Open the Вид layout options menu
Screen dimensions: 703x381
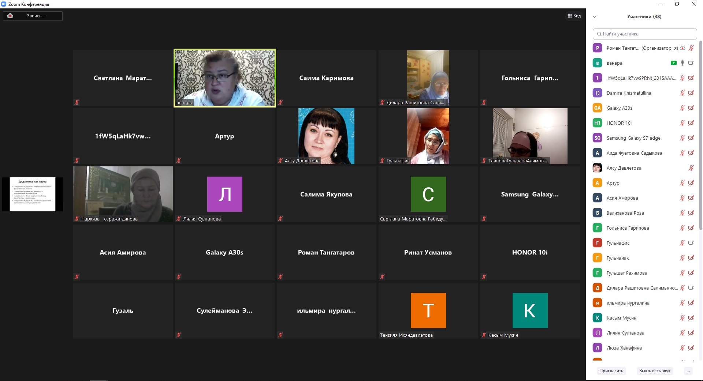[574, 16]
